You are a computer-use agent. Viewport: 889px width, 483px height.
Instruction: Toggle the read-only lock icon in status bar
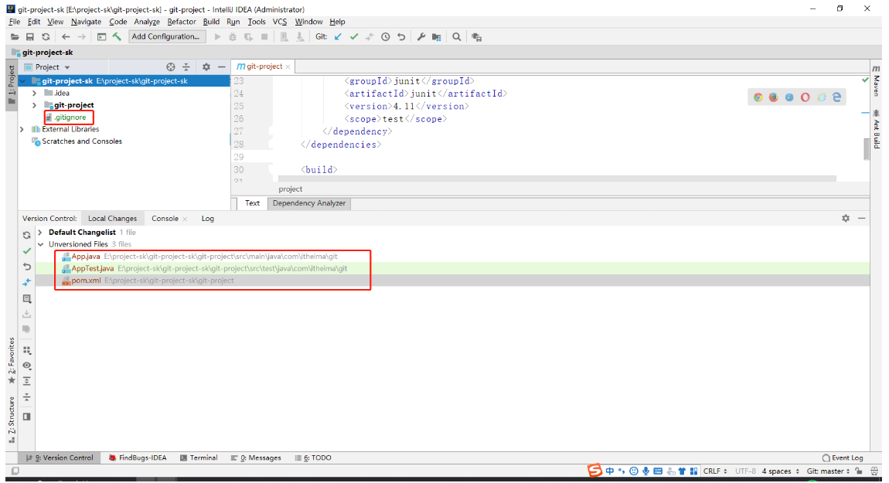[860, 471]
